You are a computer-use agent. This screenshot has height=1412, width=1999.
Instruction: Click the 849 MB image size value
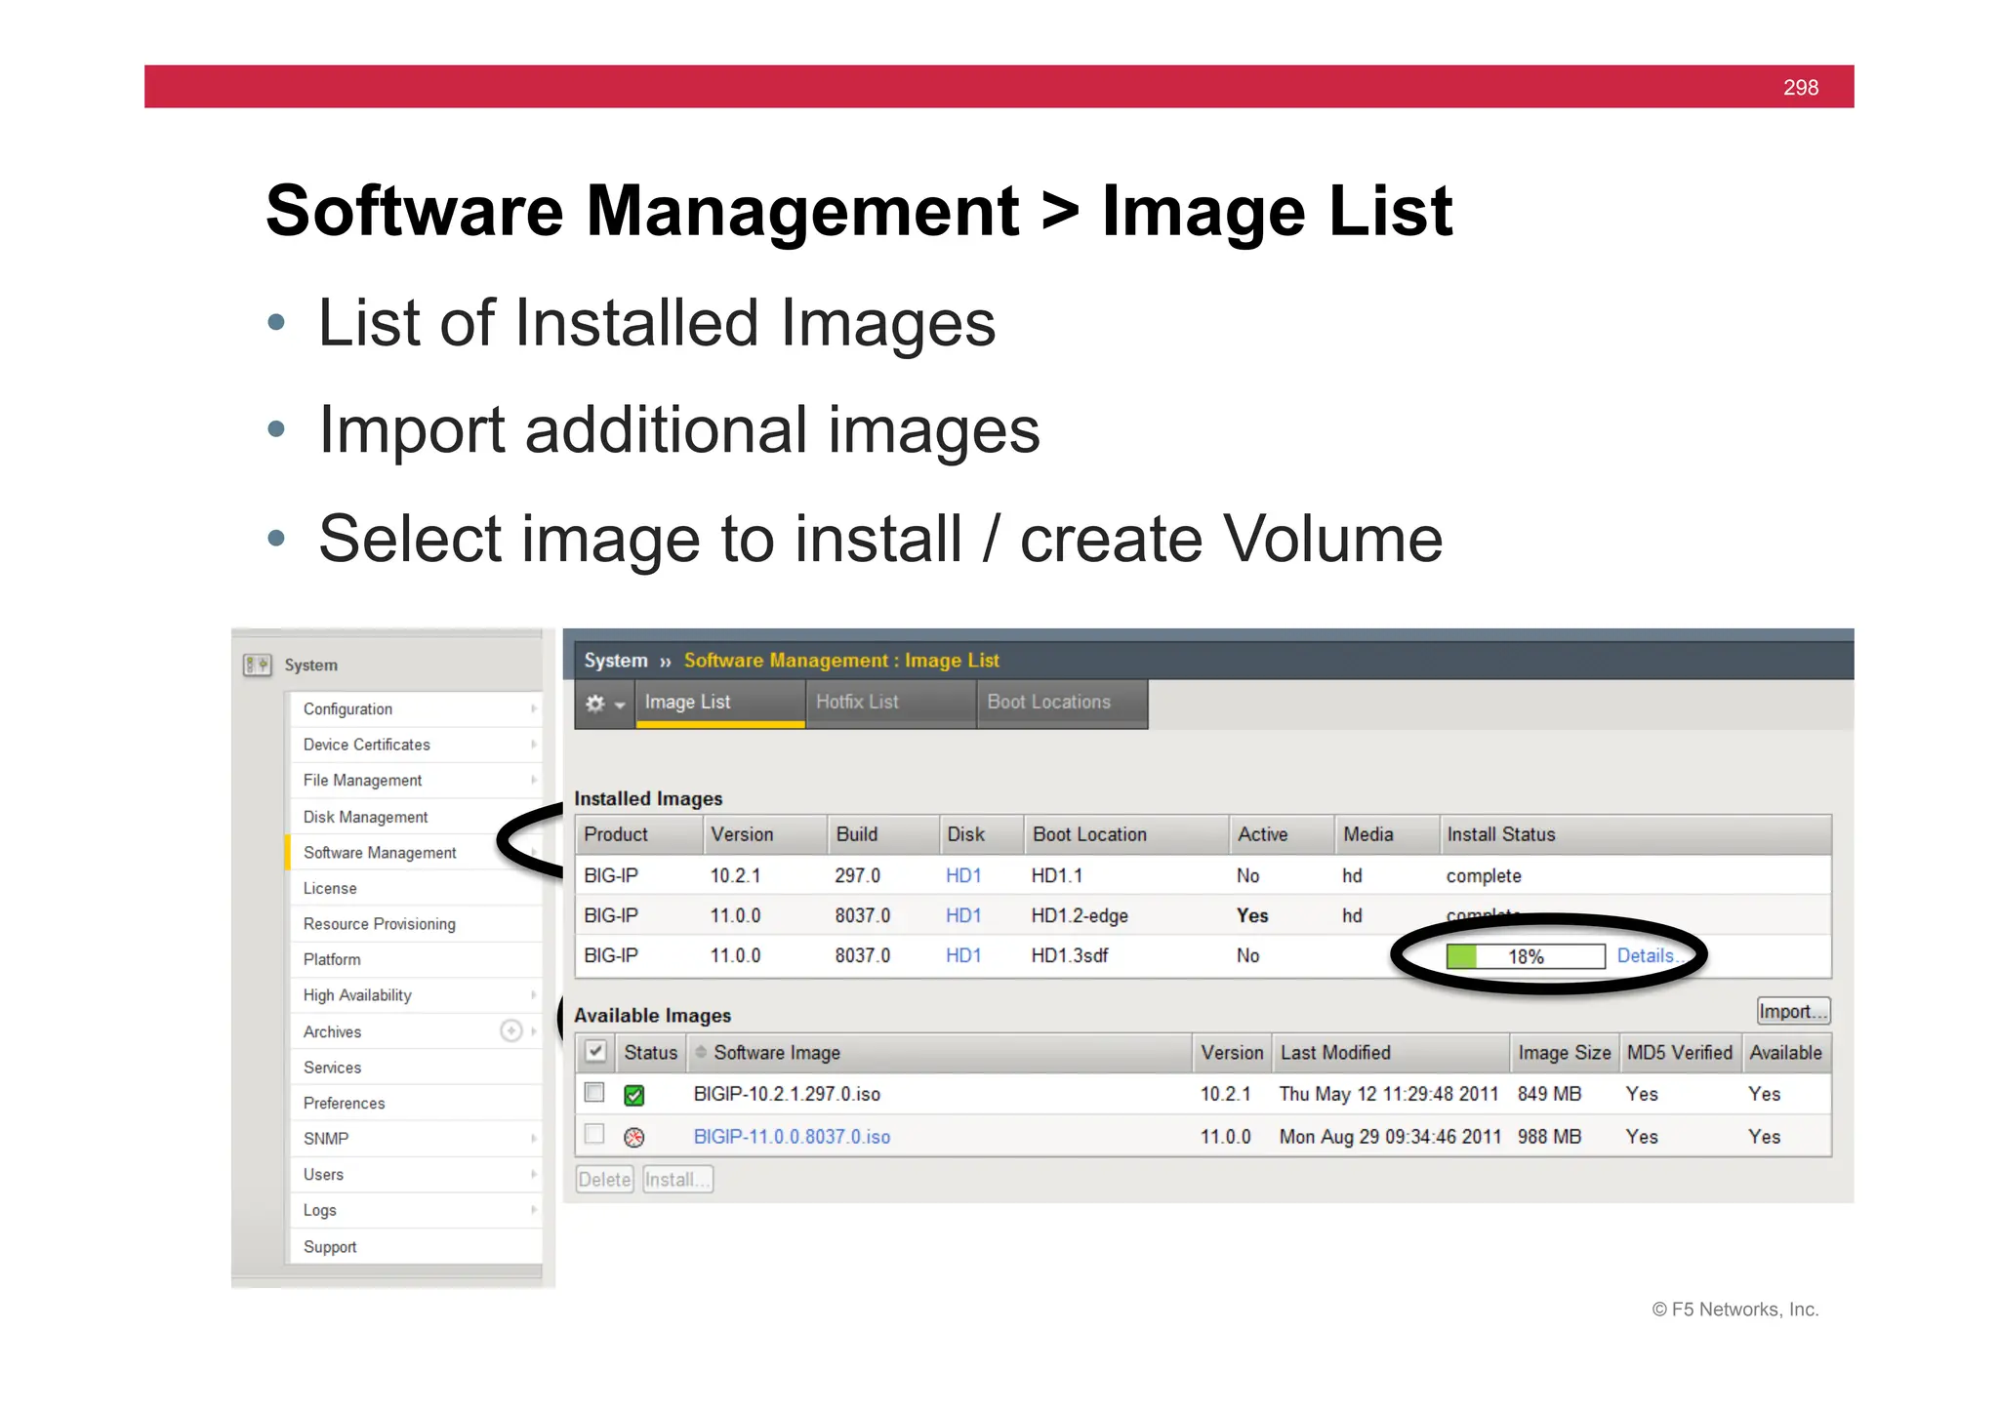[x=1549, y=1095]
